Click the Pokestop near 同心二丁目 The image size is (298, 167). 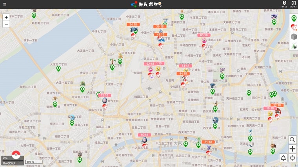click(249, 93)
